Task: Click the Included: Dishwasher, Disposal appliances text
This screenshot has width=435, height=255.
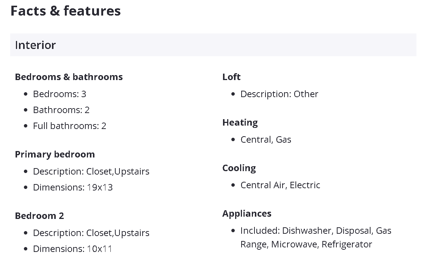Action: coord(316,231)
